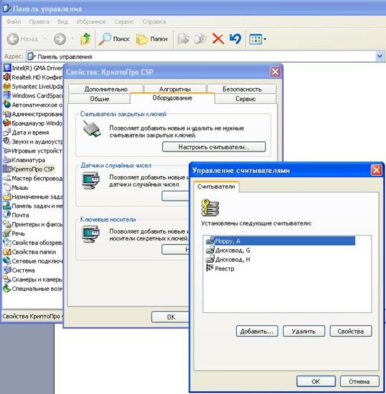Click Настроить считыватели button

pos(214,147)
